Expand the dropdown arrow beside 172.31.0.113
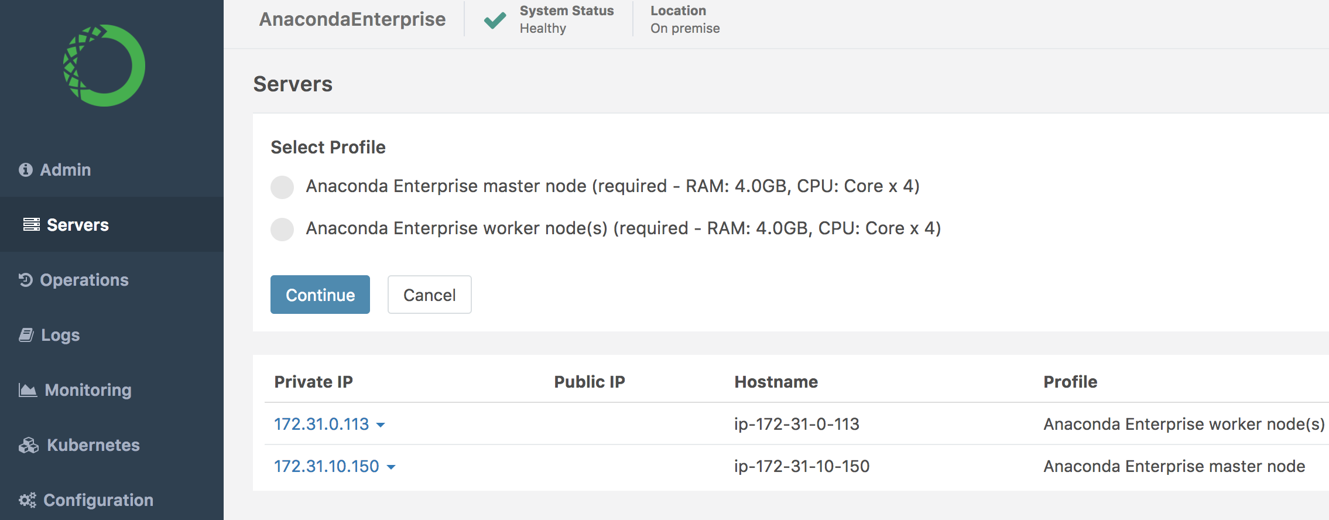This screenshot has height=520, width=1329. click(381, 425)
